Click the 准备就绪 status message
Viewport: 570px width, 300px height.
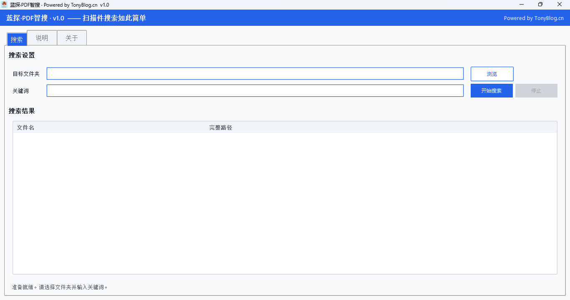point(60,287)
